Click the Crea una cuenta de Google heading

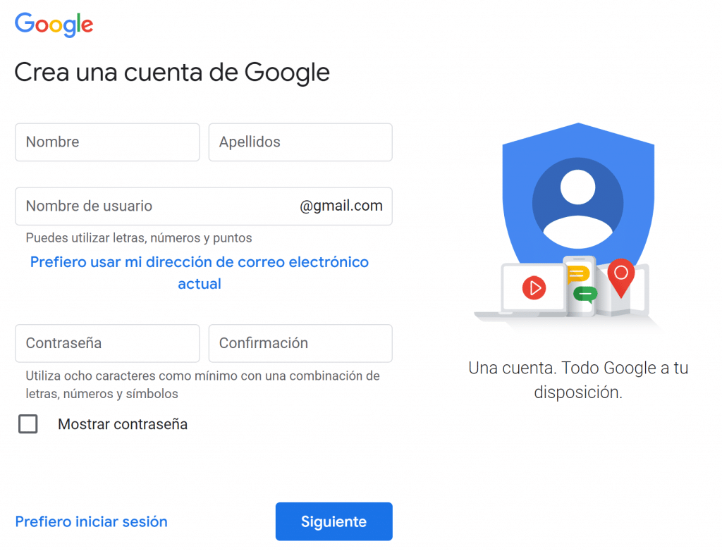tap(172, 73)
